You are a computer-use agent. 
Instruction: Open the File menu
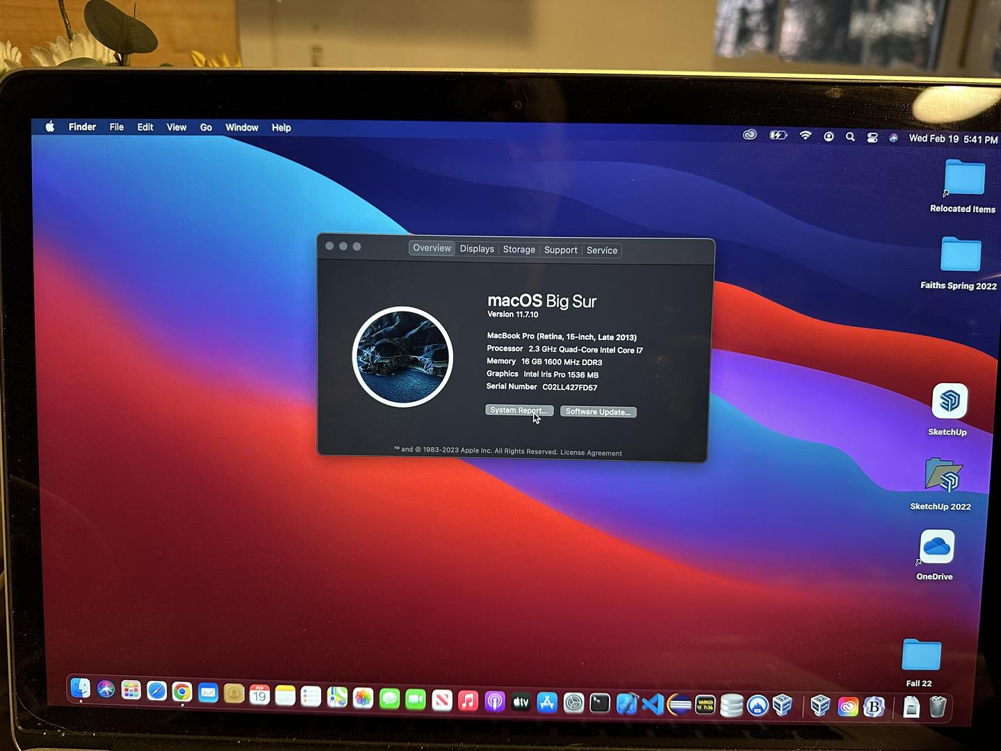(117, 127)
